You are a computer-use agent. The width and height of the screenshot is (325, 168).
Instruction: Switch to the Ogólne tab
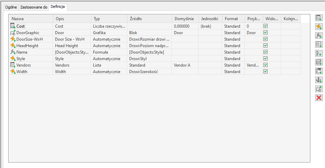click(11, 7)
